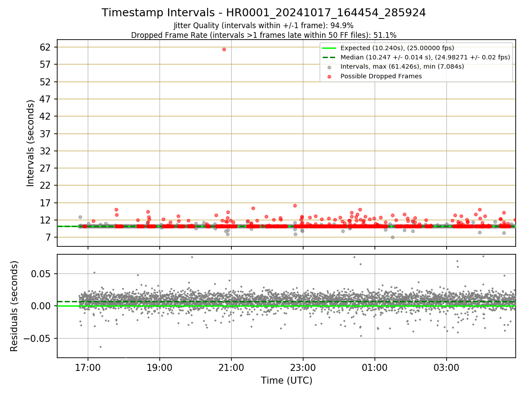Select the 'Dropped Frame Rate' 51.1% subtitle line

coord(264,35)
